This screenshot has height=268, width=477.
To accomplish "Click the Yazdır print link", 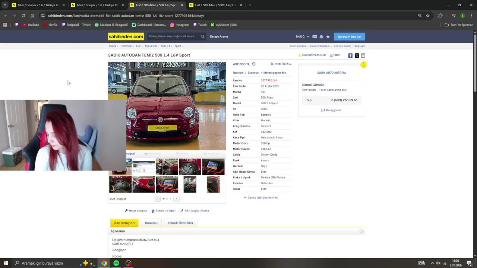I will tap(335, 55).
